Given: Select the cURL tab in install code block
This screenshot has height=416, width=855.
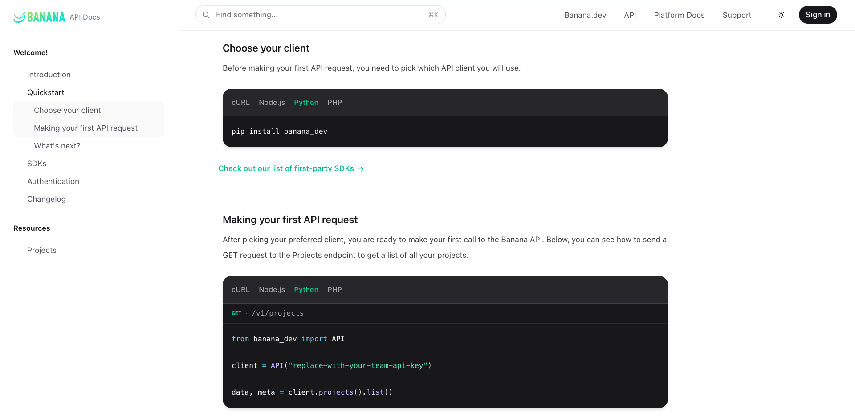Looking at the screenshot, I should point(240,103).
